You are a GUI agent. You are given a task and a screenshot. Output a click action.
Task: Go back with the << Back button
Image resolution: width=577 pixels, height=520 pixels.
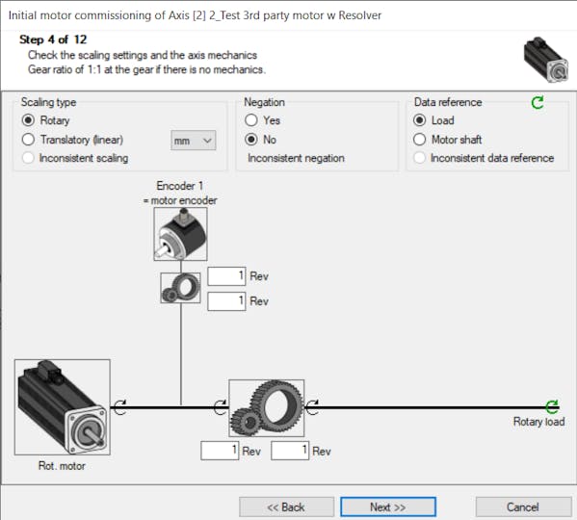tap(287, 507)
